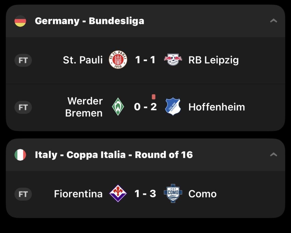View St. Pauli 1 - 1 score details

click(x=145, y=60)
